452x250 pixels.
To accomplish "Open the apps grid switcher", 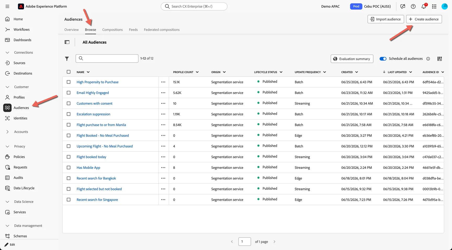I will click(434, 7).
